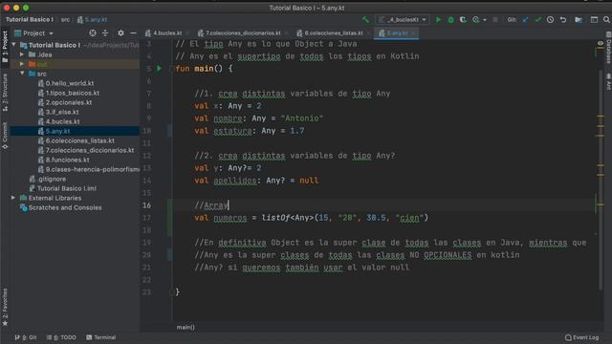612x344 pixels.
Task: Expand External Libraries node
Action: pos(13,198)
